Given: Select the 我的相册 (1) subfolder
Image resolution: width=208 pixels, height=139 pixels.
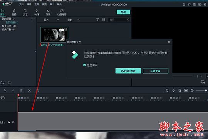Looking at the screenshot, I should [x=12, y=22].
